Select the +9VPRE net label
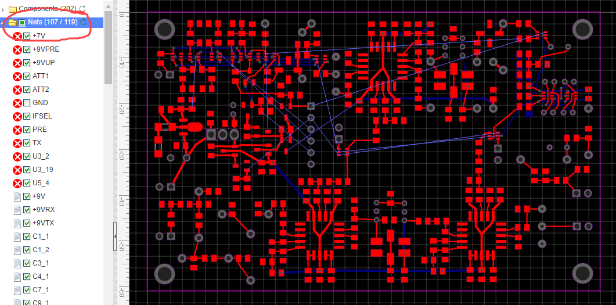616x305 pixels. click(46, 49)
